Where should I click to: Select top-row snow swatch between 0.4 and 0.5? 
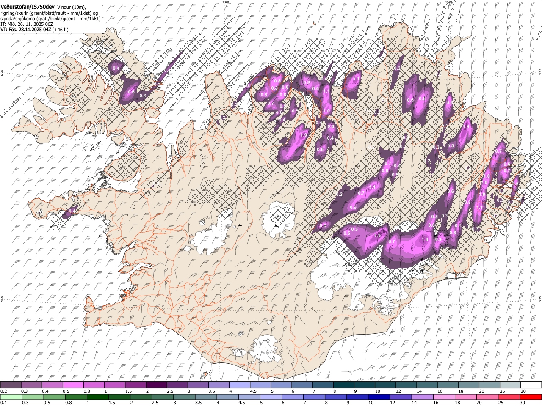tap(53, 385)
